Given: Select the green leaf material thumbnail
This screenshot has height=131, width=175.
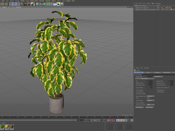Looking at the screenshot, I should pos(2,127).
